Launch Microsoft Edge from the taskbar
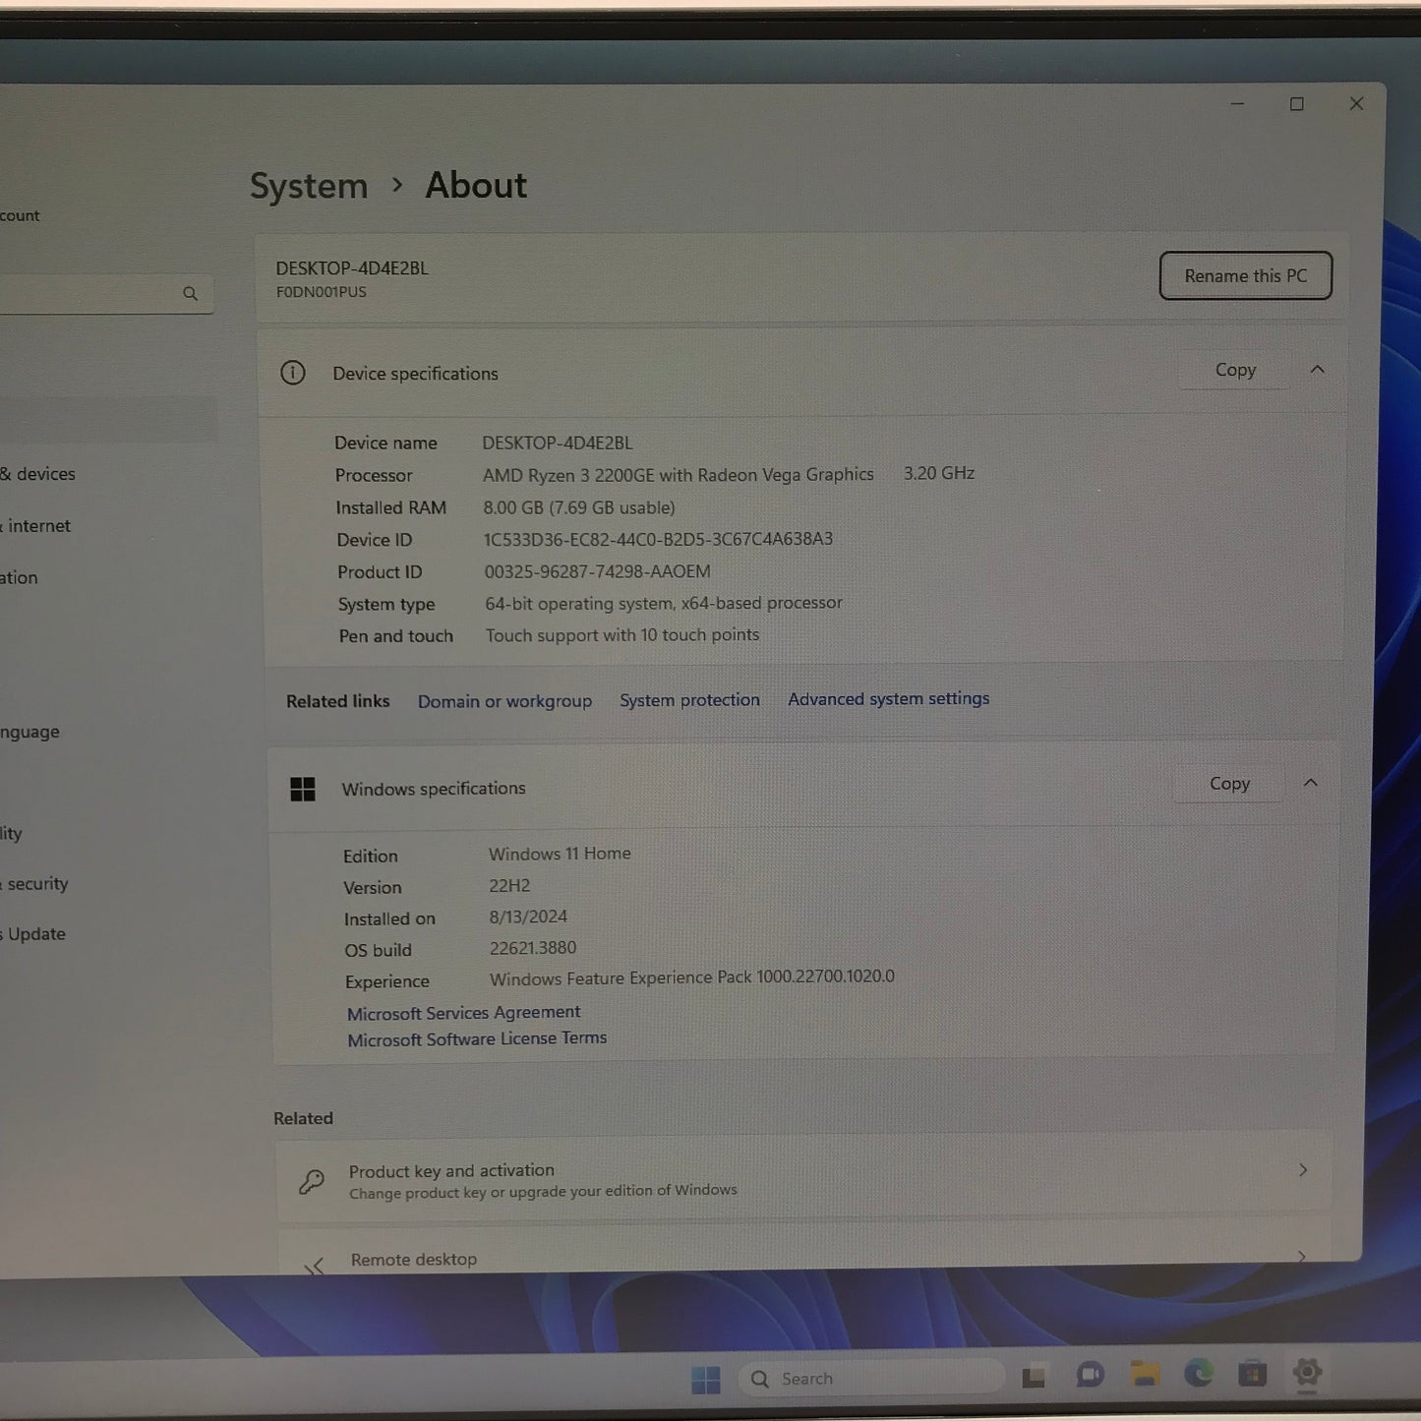 1198,1373
